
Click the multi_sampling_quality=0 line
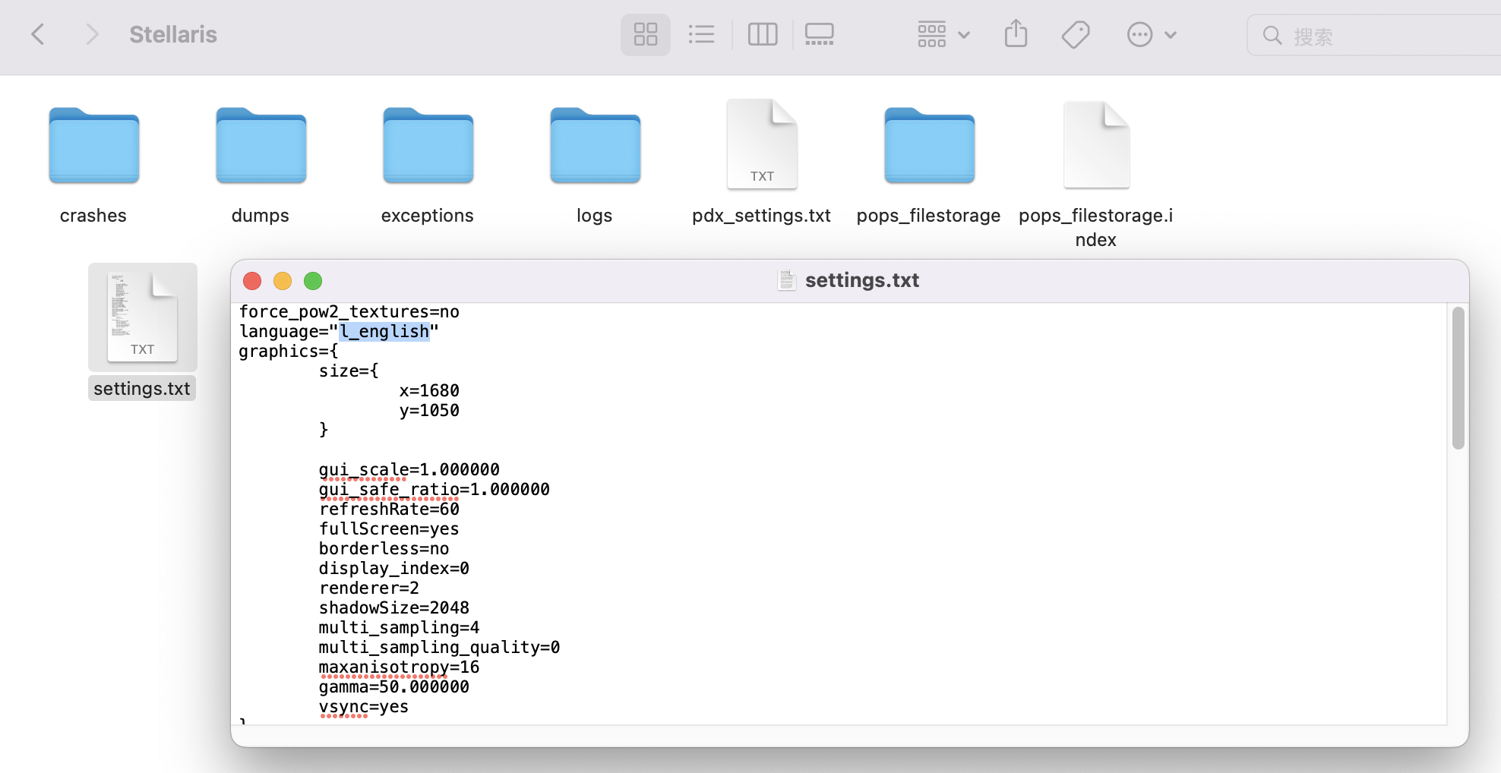[x=440, y=648]
